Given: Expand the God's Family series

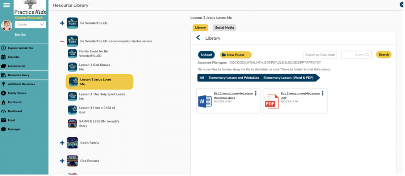Looking at the screenshot, I should [62, 143].
